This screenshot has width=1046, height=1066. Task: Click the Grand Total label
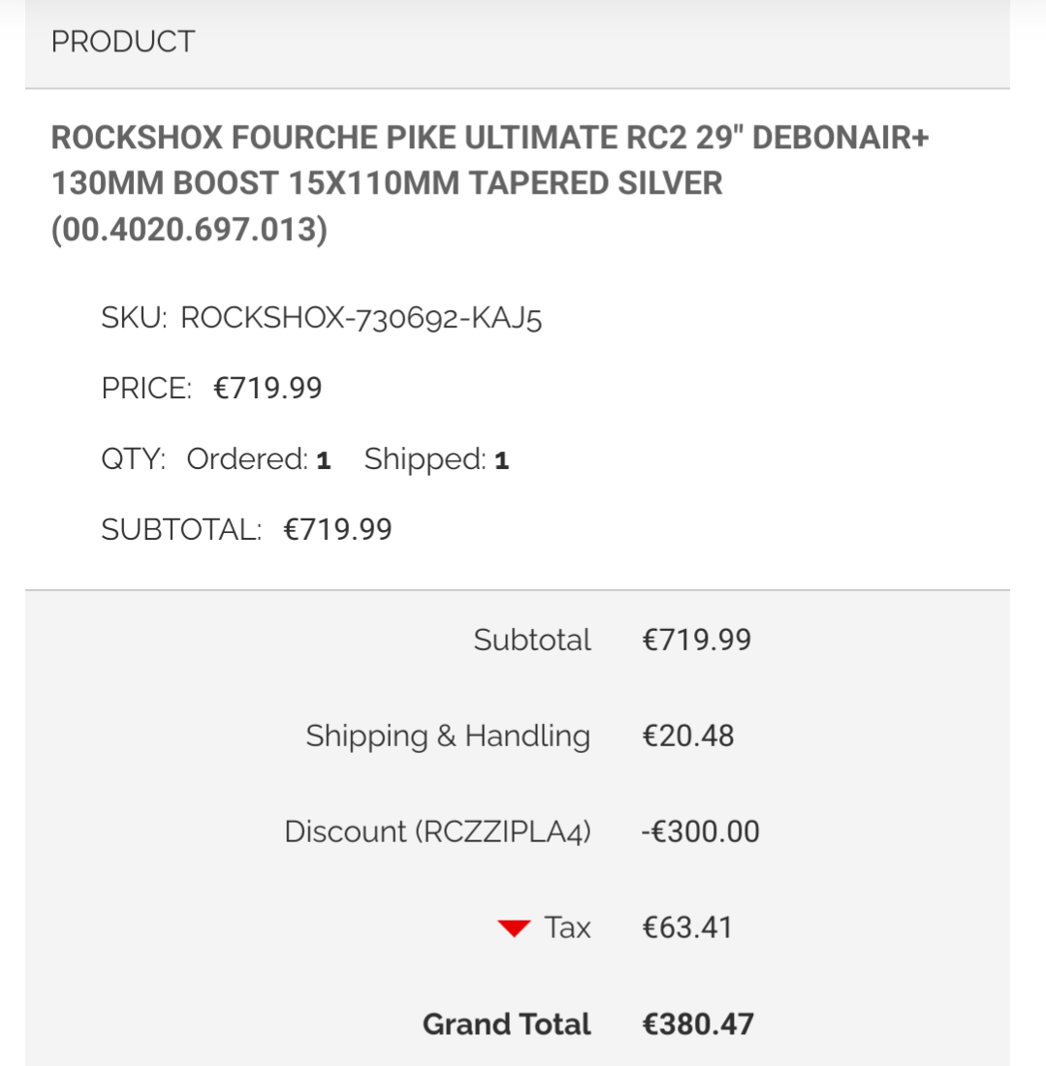[507, 1024]
